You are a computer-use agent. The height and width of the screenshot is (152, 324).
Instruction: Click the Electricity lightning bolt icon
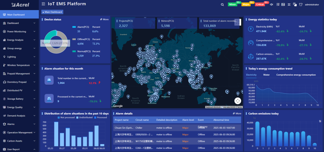coord(251,29)
